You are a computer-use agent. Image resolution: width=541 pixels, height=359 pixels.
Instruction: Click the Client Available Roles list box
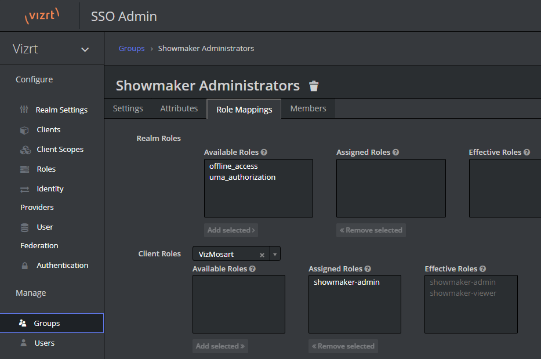[239, 304]
